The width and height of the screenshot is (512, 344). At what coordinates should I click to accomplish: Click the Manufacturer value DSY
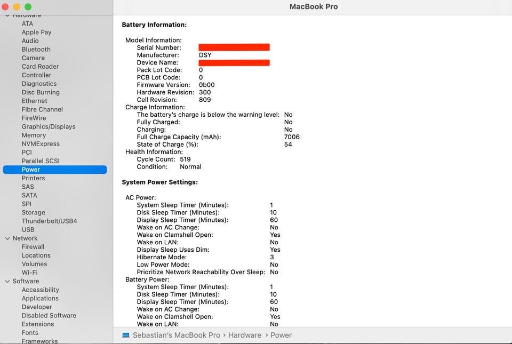205,55
